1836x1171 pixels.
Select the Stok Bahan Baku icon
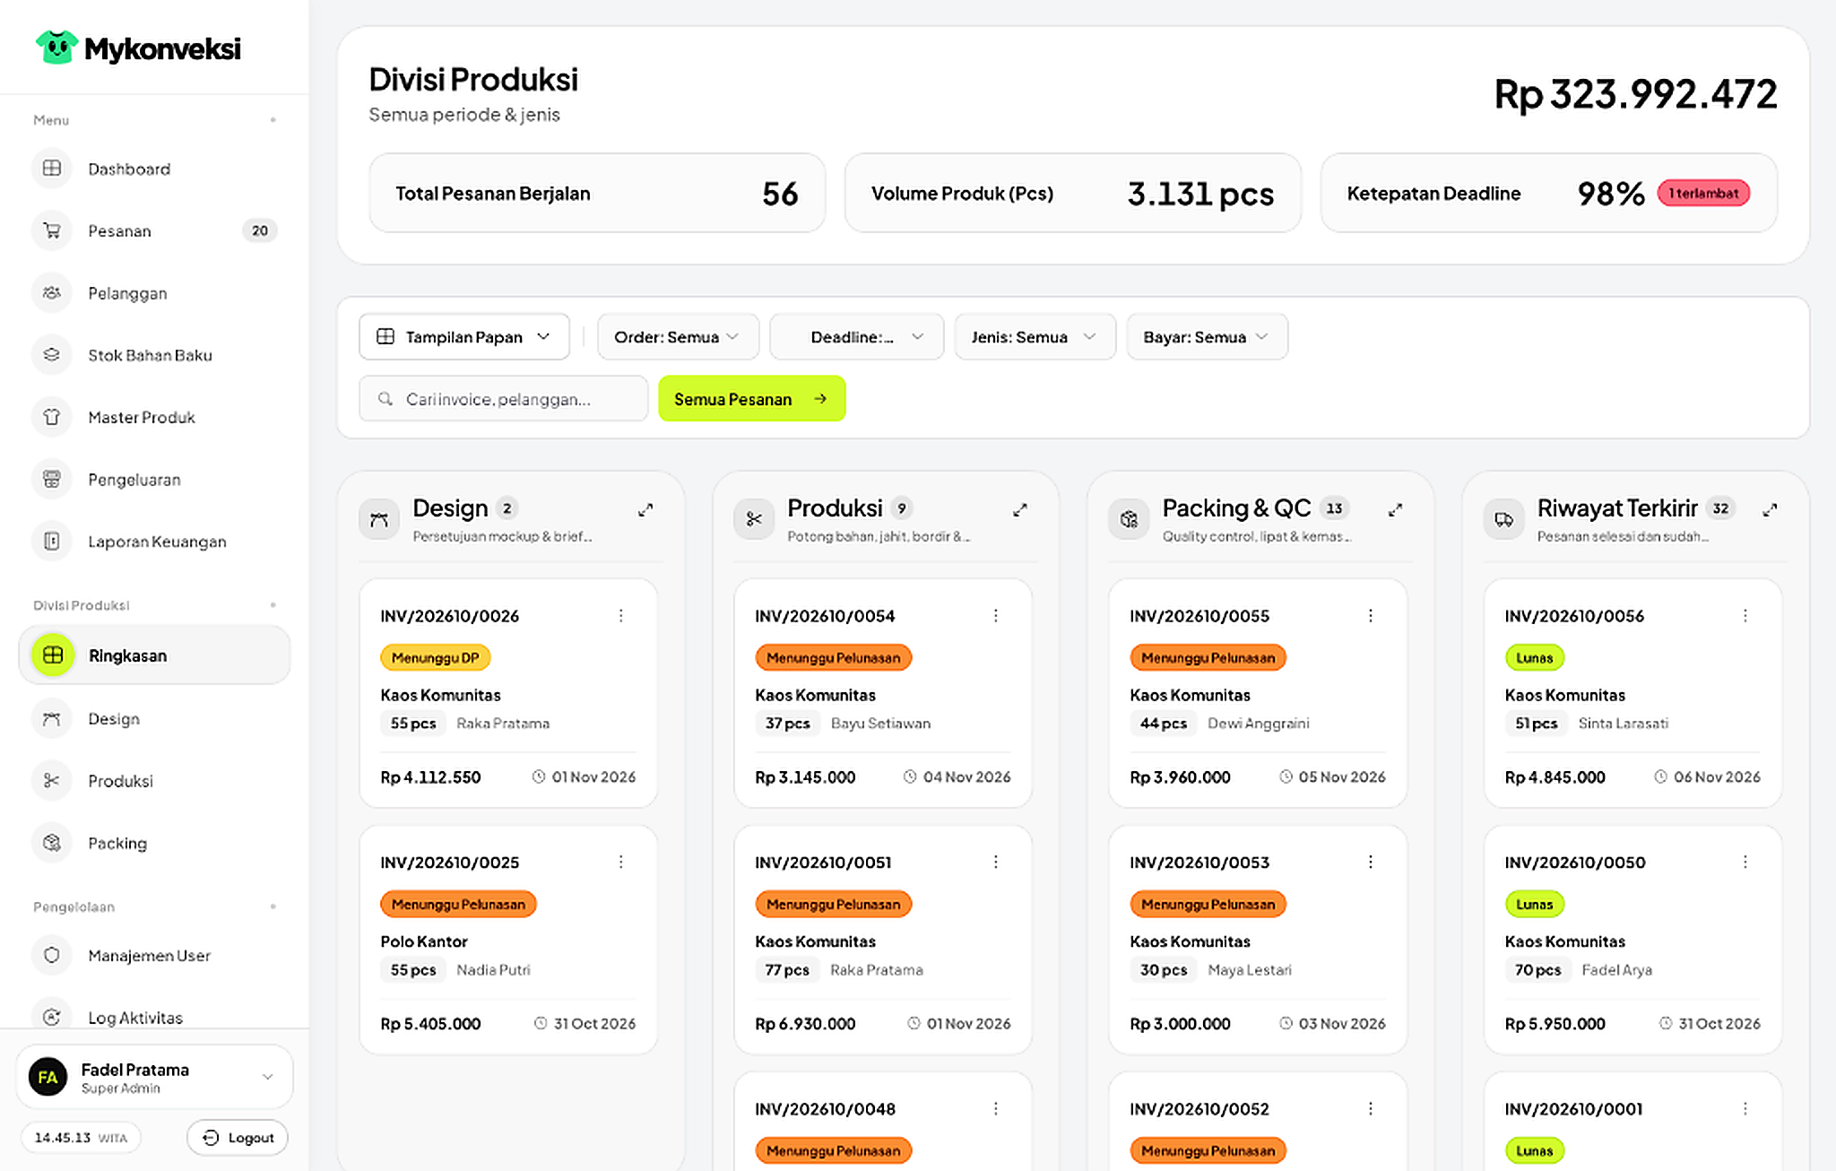click(52, 355)
